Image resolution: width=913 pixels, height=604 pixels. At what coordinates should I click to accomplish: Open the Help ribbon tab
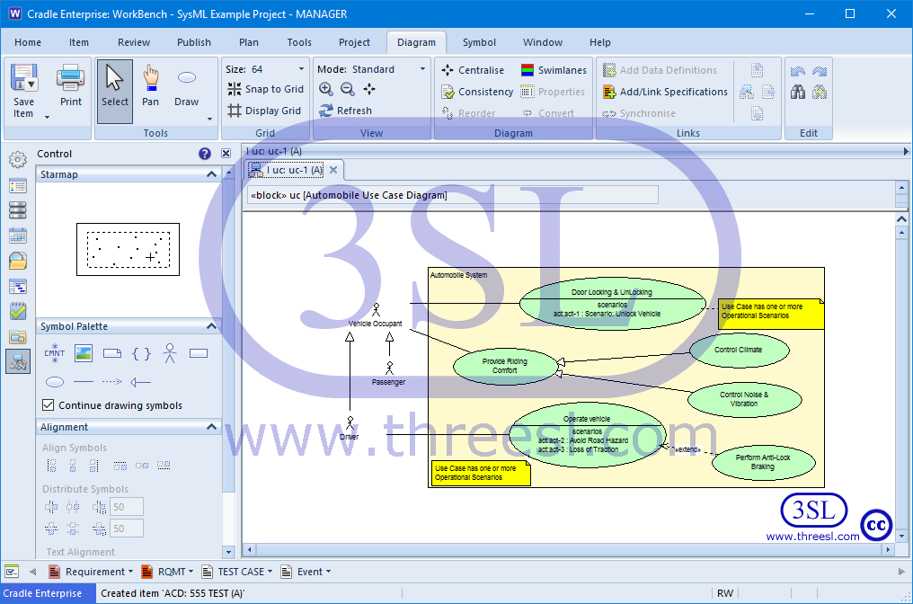(599, 42)
